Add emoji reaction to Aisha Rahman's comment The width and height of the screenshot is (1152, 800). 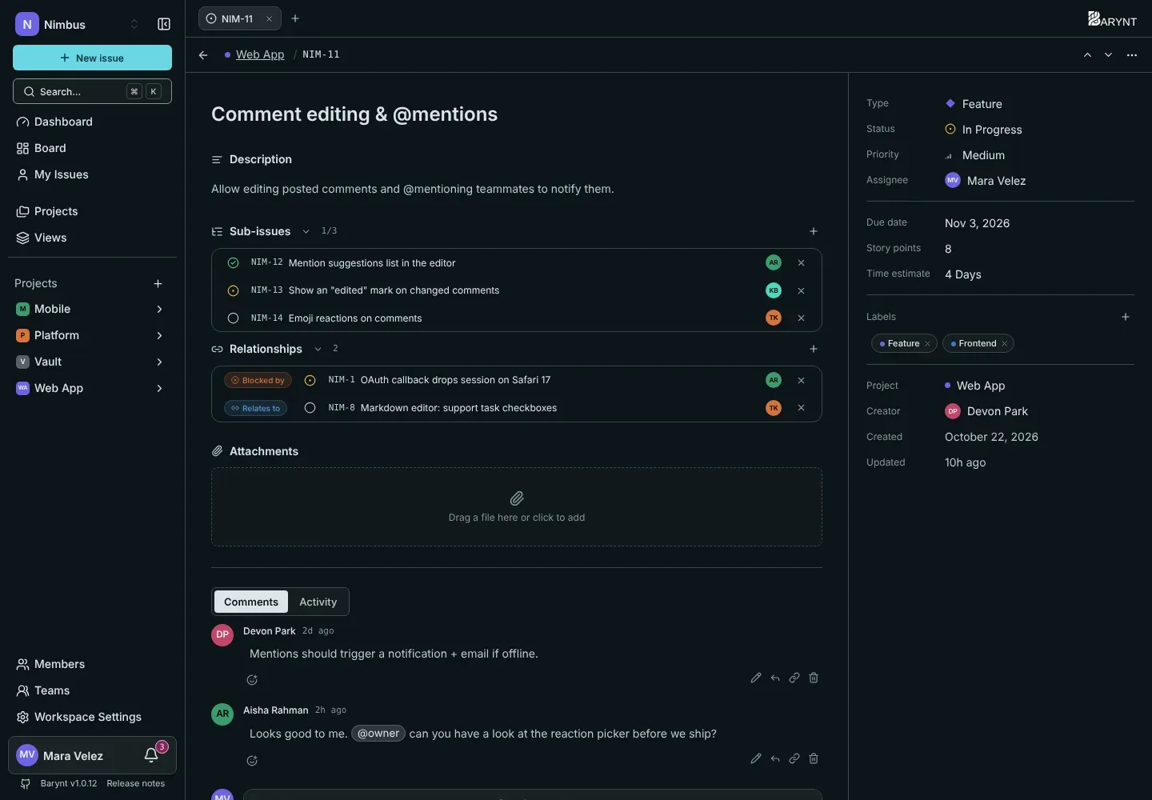coord(252,761)
